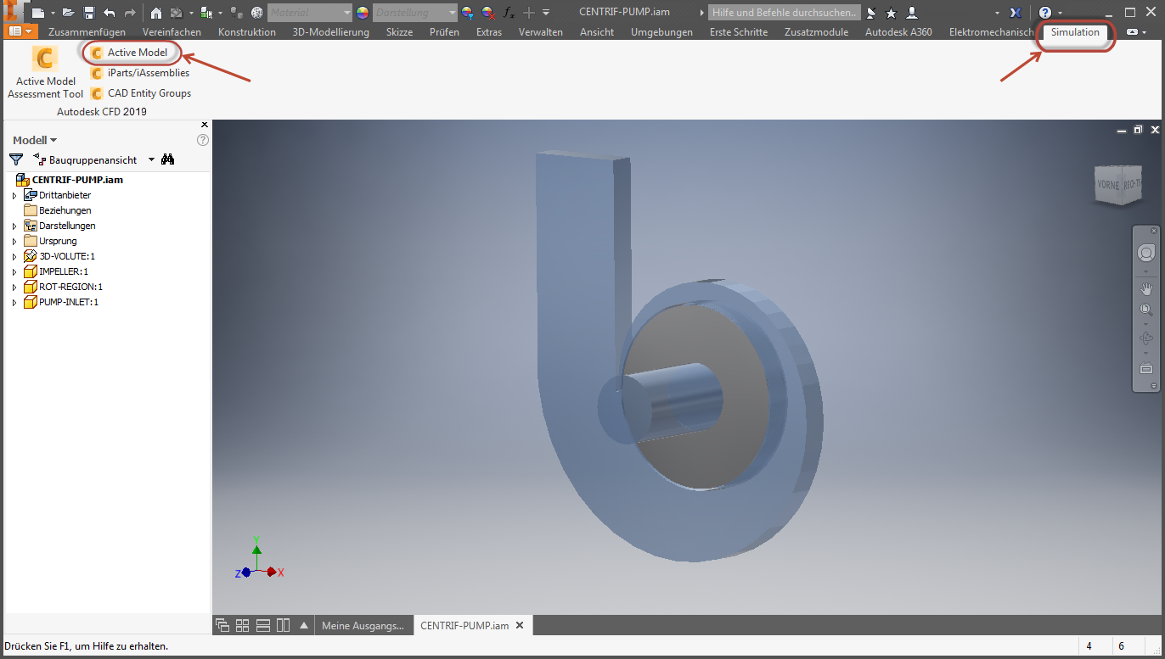This screenshot has width=1165, height=659.
Task: Open the color wheel appearance adjuster
Action: (x=363, y=13)
